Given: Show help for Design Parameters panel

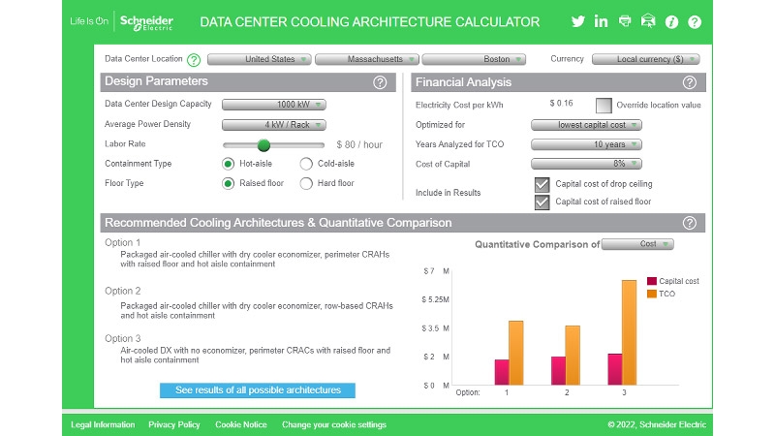Looking at the screenshot, I should point(380,82).
